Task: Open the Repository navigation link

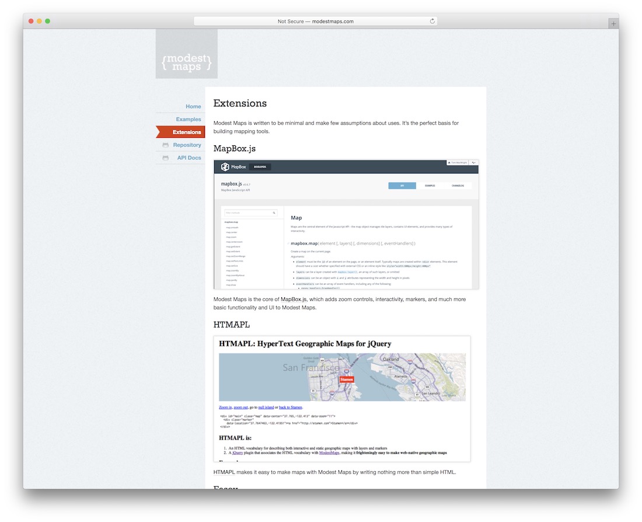Action: [x=187, y=145]
